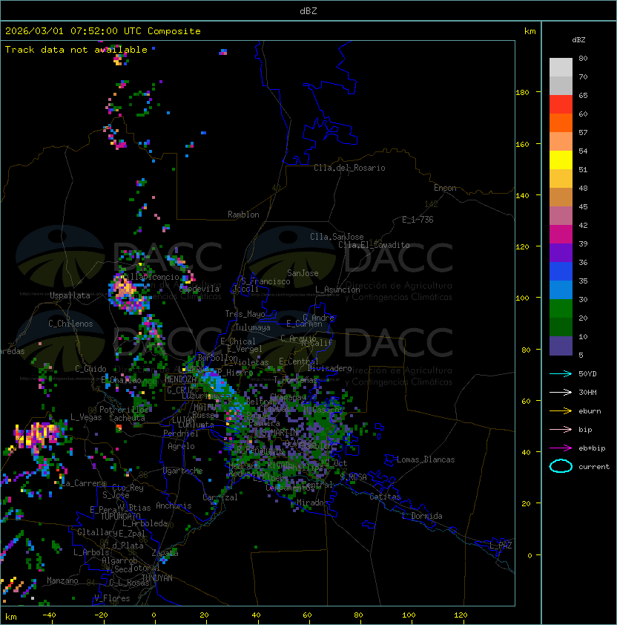Click the Clla.del_Rosario map label
This screenshot has height=625, width=617.
pos(349,168)
